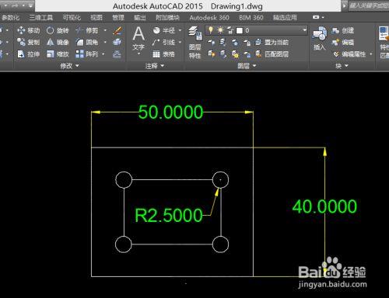Open the Autodesk 360 ribbon tab

click(209, 18)
